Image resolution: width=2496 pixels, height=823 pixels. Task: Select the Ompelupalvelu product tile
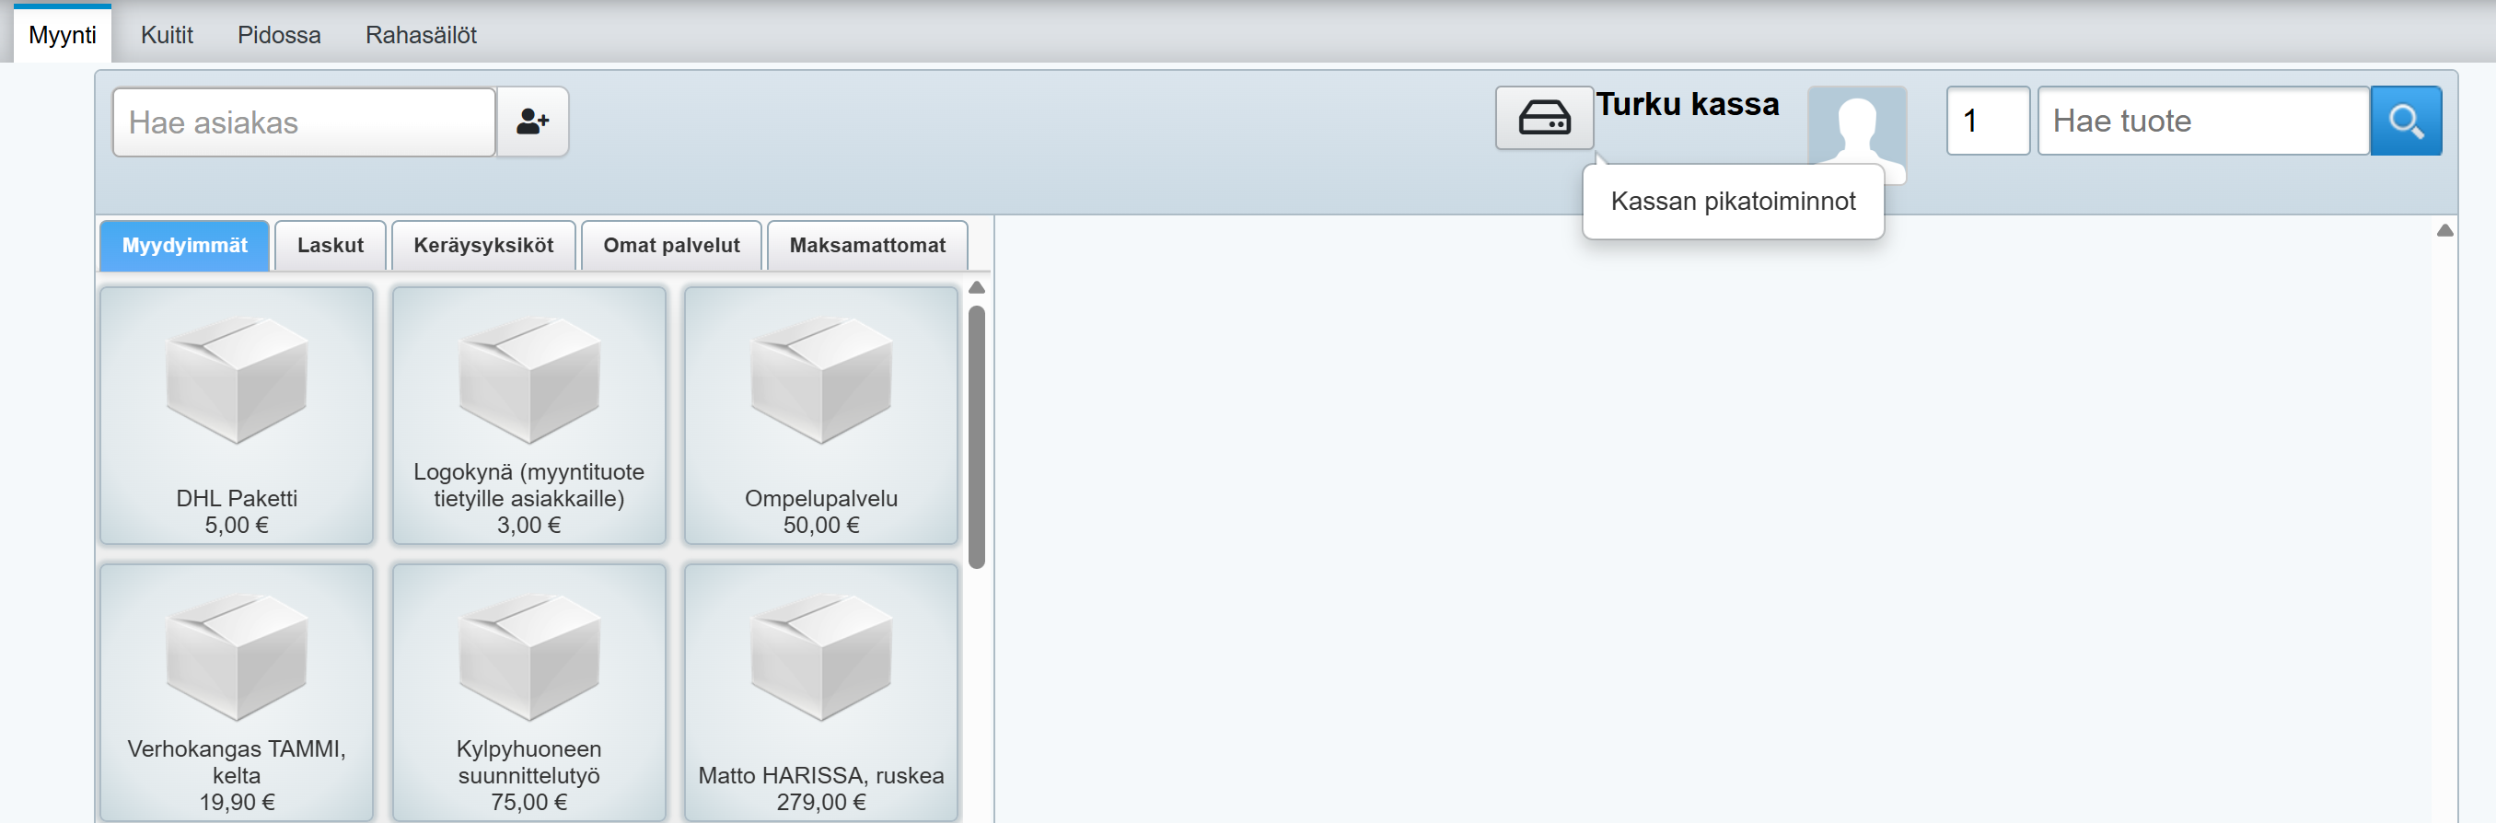click(x=820, y=415)
